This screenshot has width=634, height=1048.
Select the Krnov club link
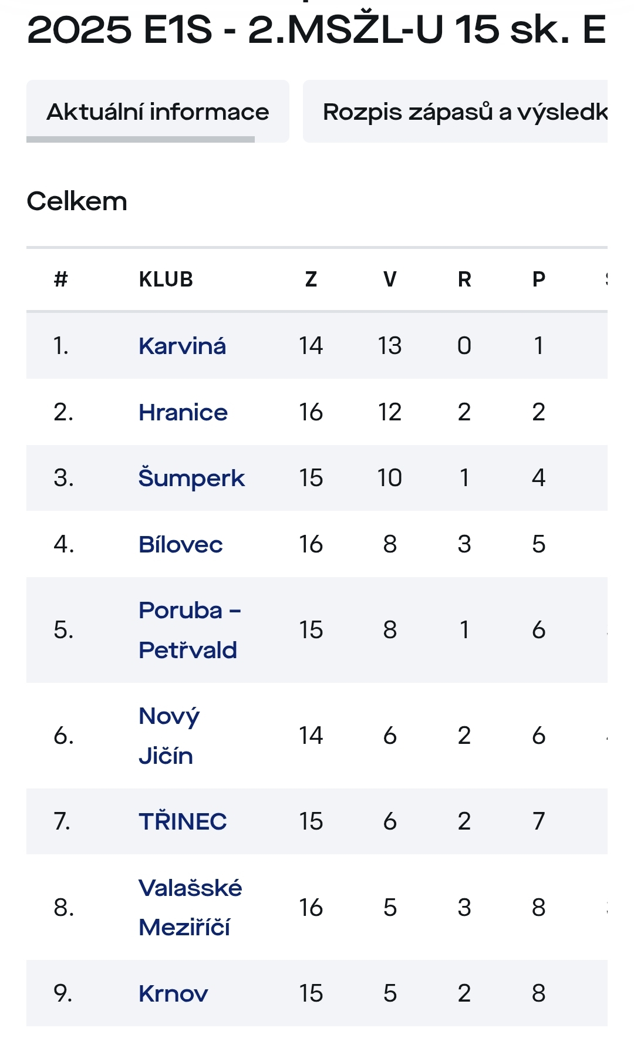click(173, 993)
